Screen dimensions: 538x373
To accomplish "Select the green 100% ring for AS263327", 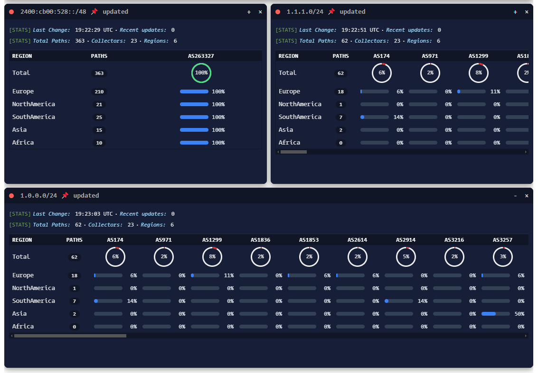I will coord(201,73).
